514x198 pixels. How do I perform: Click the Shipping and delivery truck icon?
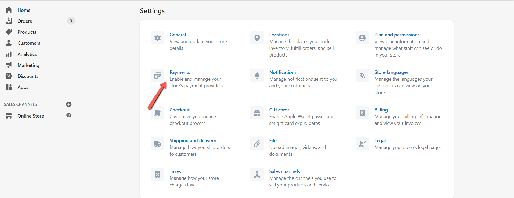coord(157,144)
